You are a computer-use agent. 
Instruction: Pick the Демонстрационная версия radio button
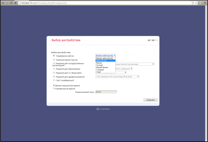tap(54, 85)
